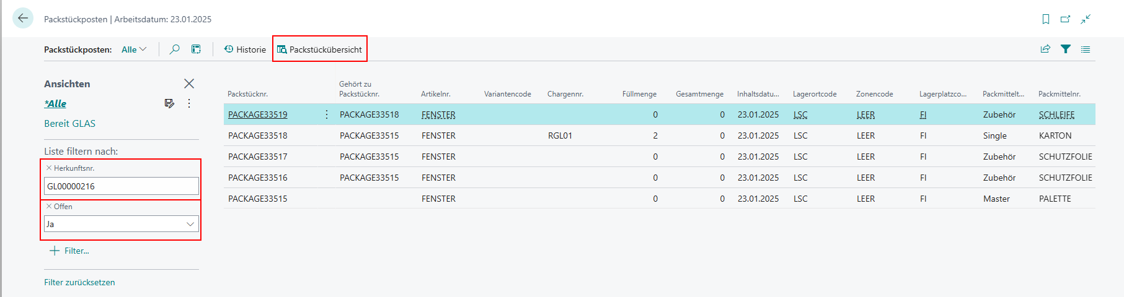Open more options for Alle view

click(189, 103)
